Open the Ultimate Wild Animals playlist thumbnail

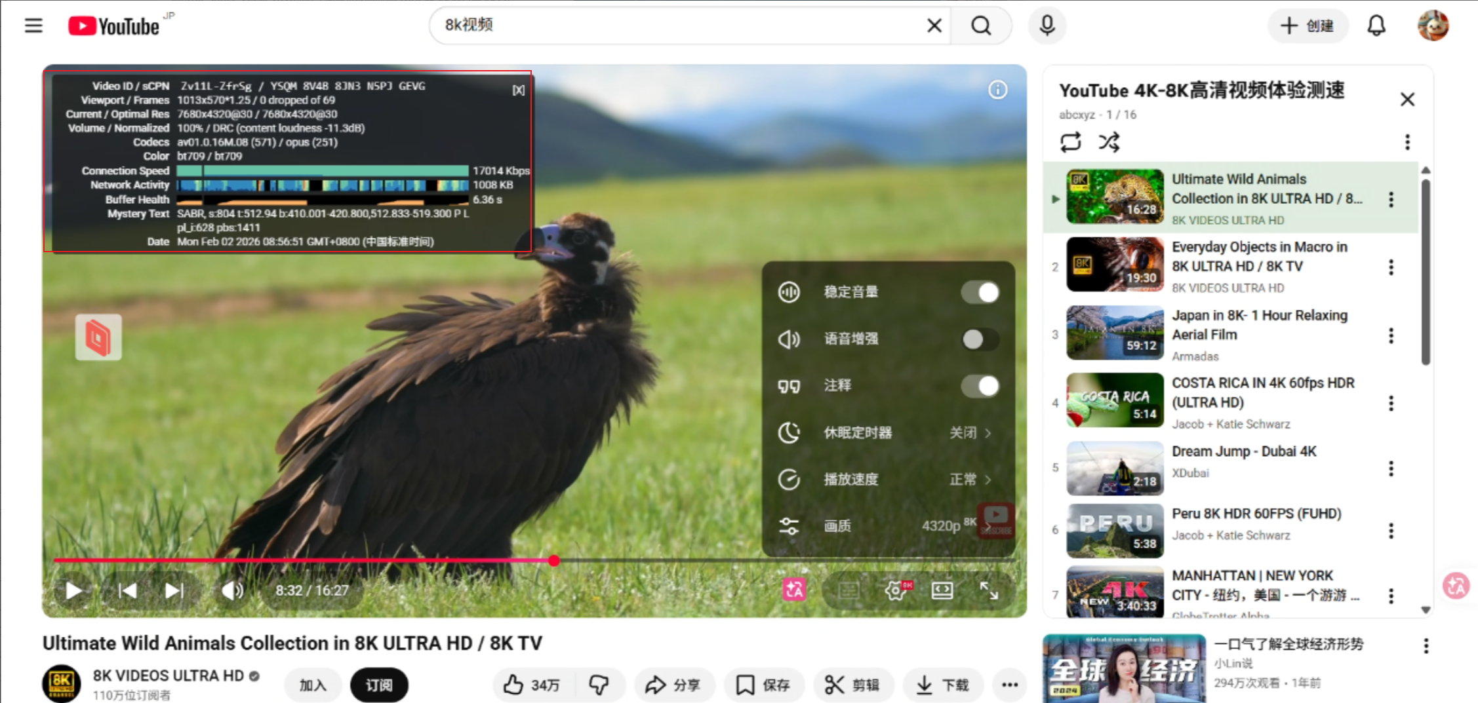click(x=1115, y=197)
